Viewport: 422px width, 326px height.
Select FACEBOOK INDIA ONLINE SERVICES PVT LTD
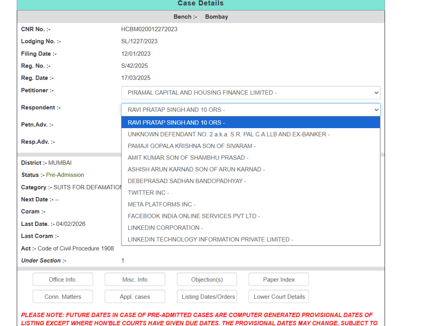click(x=193, y=216)
